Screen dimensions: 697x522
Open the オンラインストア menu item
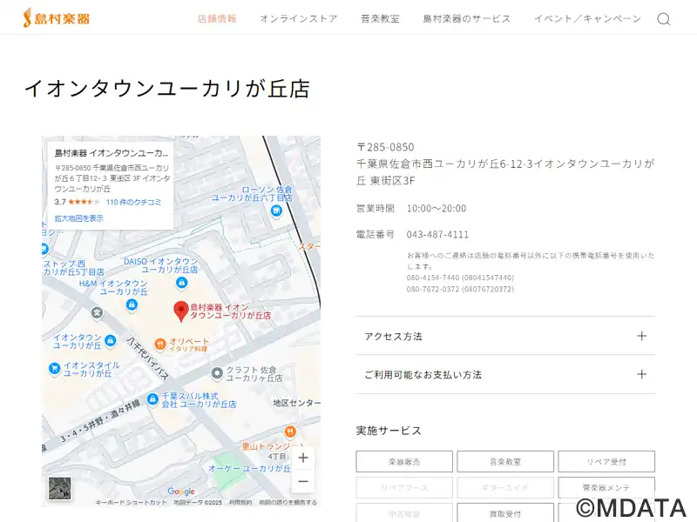coord(299,18)
